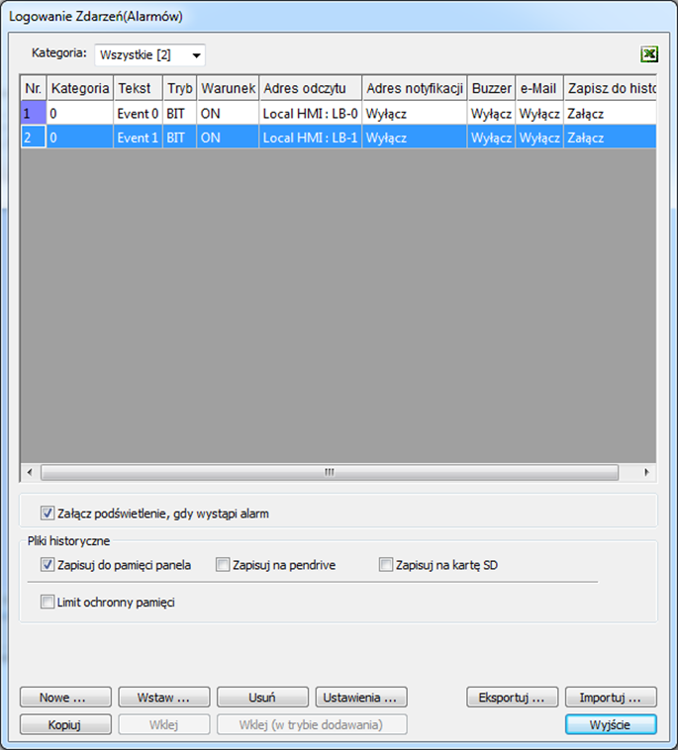This screenshot has height=750, width=678.
Task: Click the Wstaw button
Action: (x=164, y=698)
